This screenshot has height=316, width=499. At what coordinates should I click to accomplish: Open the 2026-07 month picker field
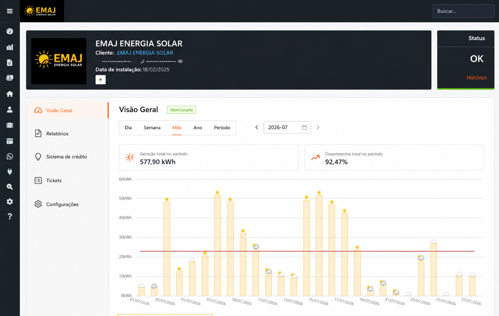pyautogui.click(x=287, y=127)
